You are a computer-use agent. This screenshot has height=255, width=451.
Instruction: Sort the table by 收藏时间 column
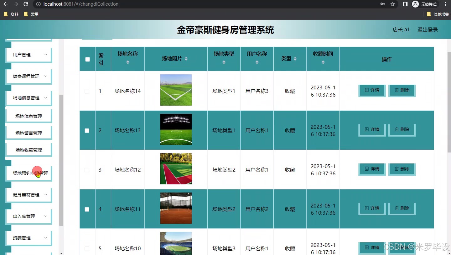(x=323, y=62)
